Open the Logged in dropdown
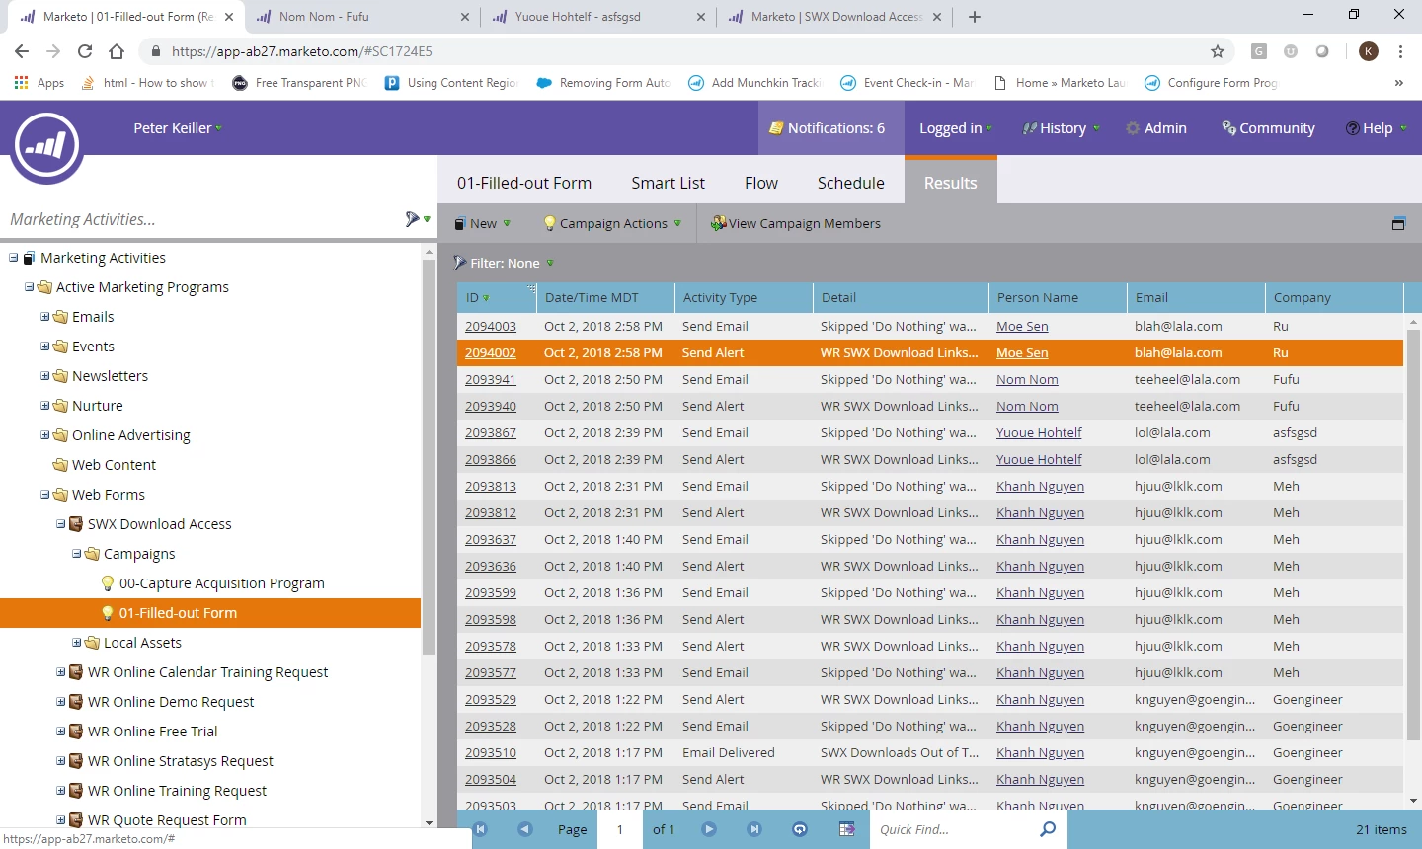The height and width of the screenshot is (849, 1422). (x=956, y=128)
